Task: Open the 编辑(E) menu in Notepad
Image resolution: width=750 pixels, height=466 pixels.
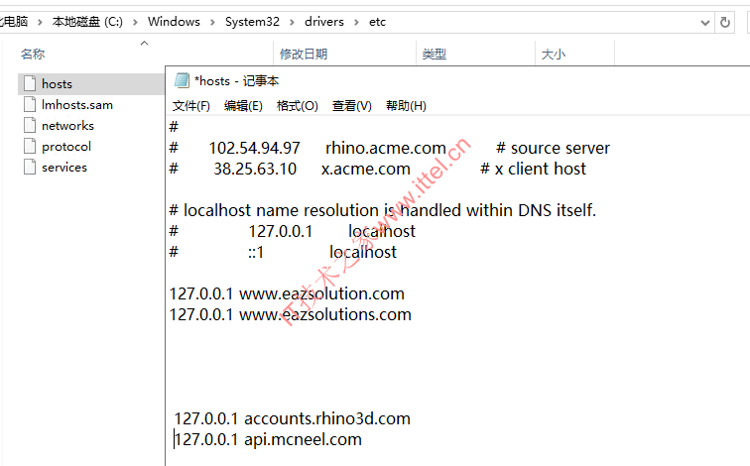Action: coord(243,106)
